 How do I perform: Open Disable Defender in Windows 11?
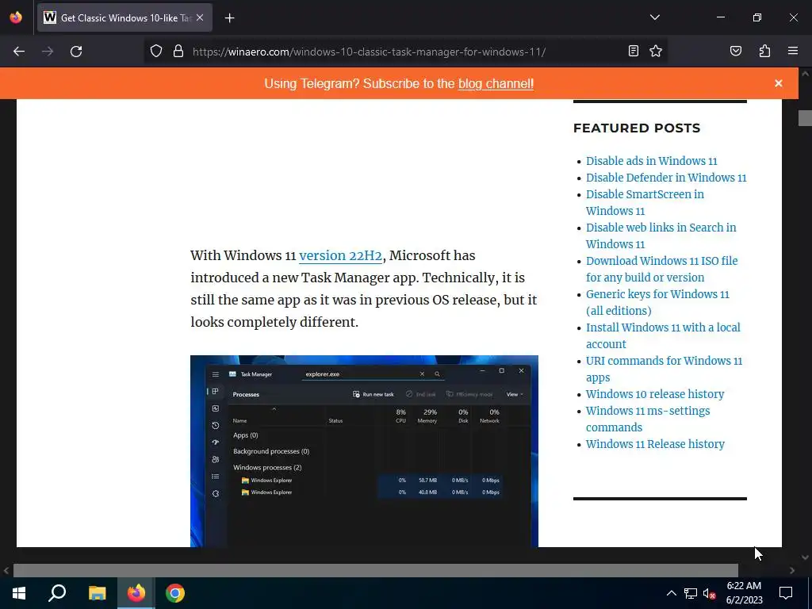666,178
